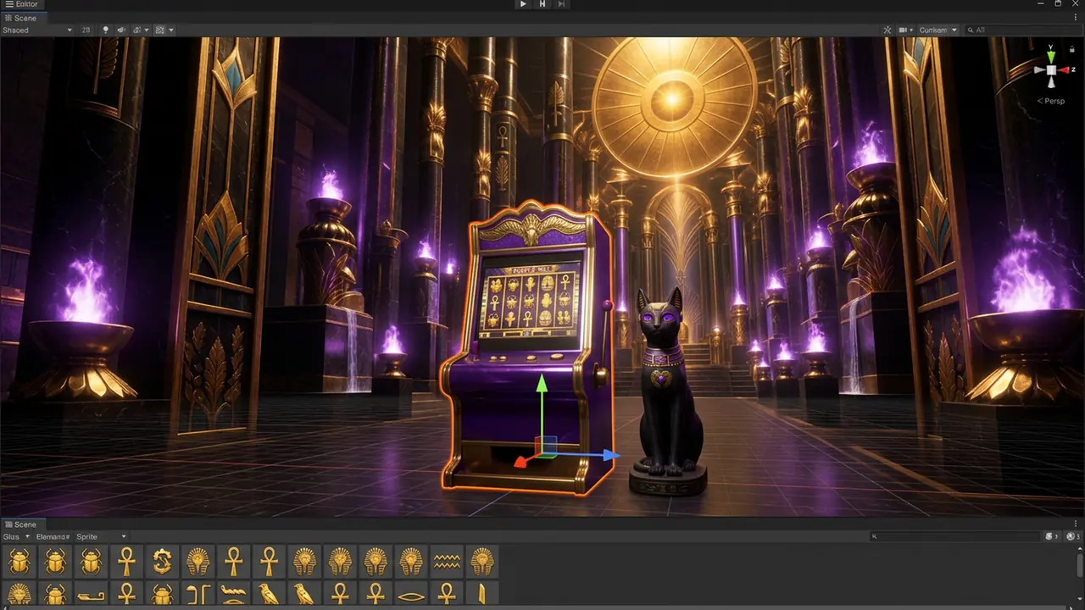The height and width of the screenshot is (610, 1085).
Task: Toggle scene effects icon in the toolbar
Action: pos(137,30)
